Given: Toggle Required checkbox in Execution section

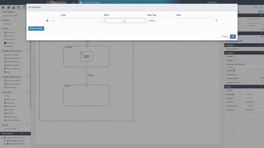Looking at the screenshot, I should coord(234,57).
